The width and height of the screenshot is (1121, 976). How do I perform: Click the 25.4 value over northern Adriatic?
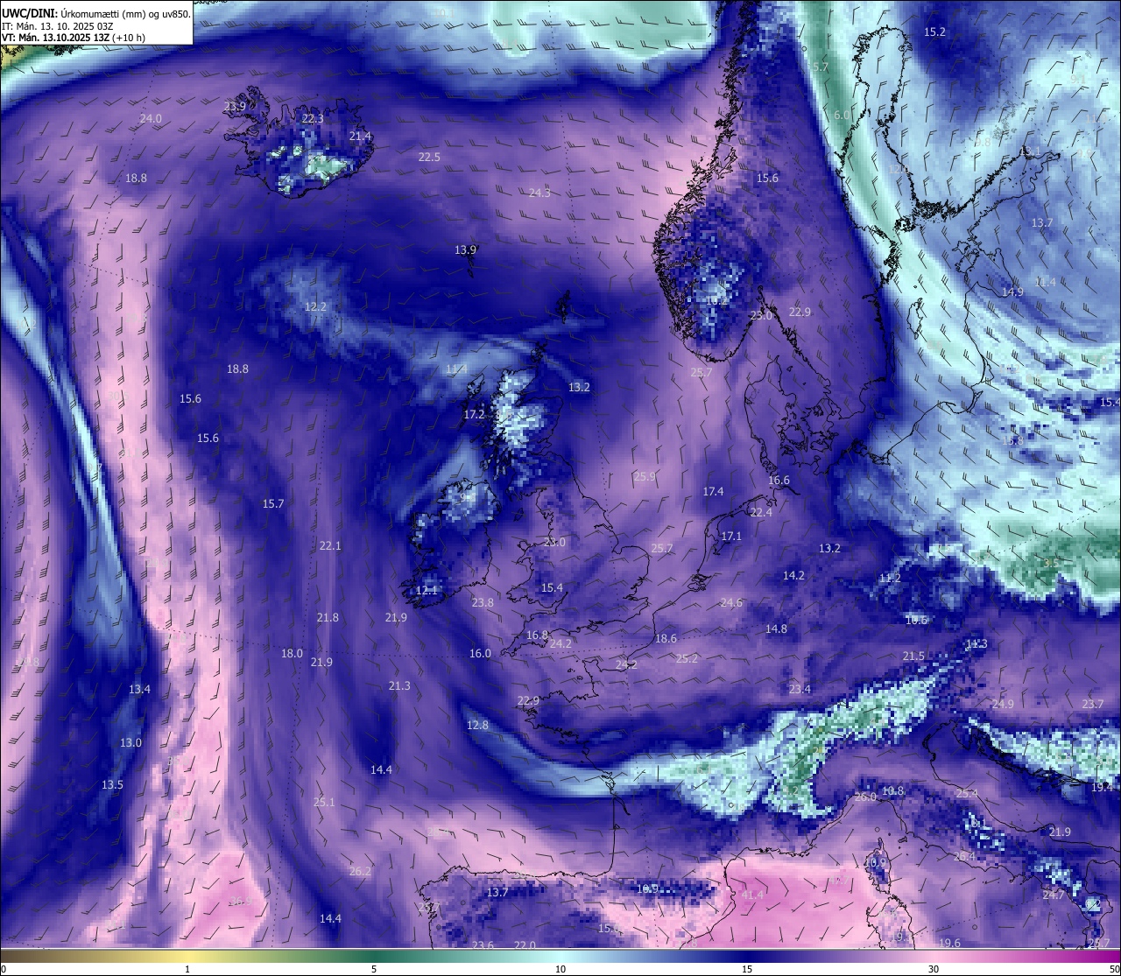pos(967,793)
